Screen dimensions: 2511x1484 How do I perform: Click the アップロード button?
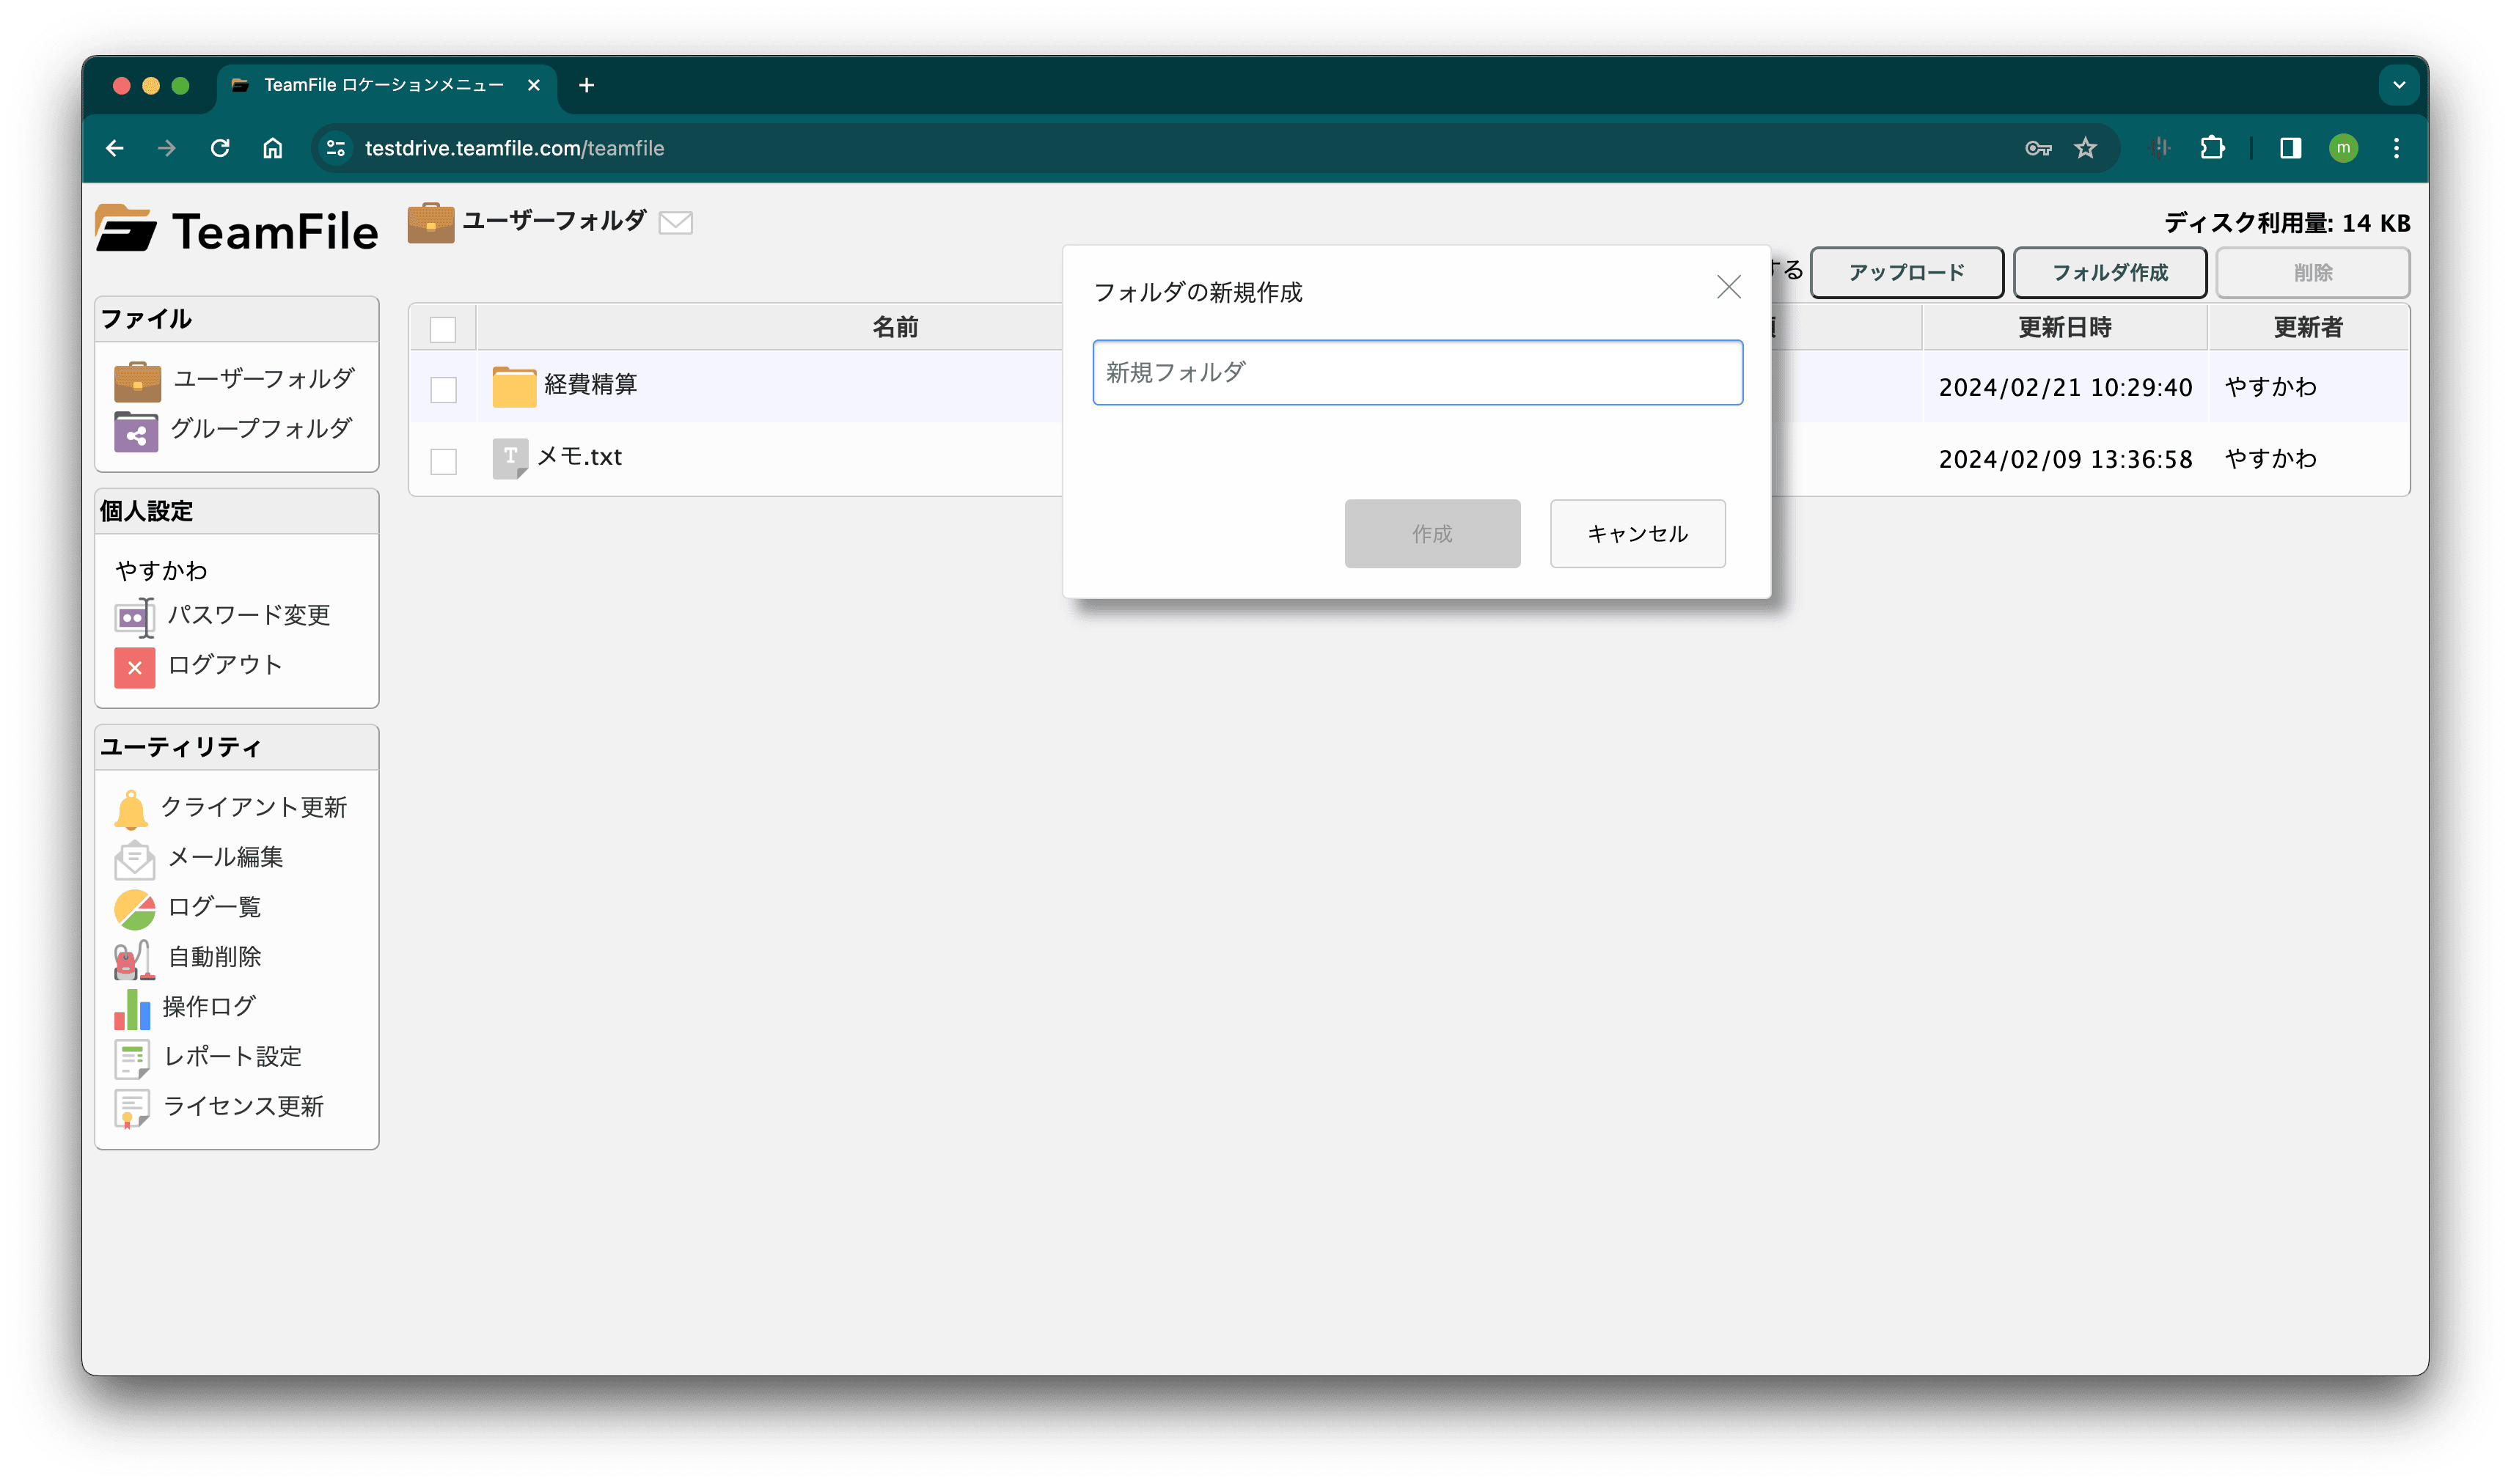[1906, 273]
